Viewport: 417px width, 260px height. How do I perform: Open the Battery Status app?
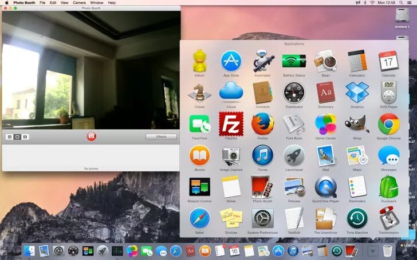click(294, 61)
